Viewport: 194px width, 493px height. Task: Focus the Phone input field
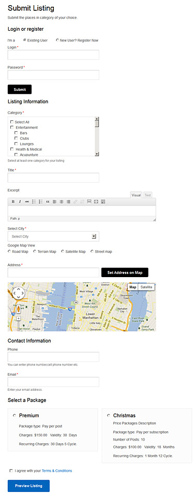[53, 357]
